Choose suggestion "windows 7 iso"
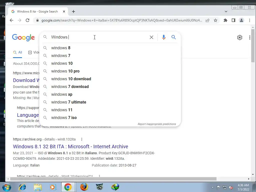This screenshot has height=192, width=256. (x=110, y=117)
